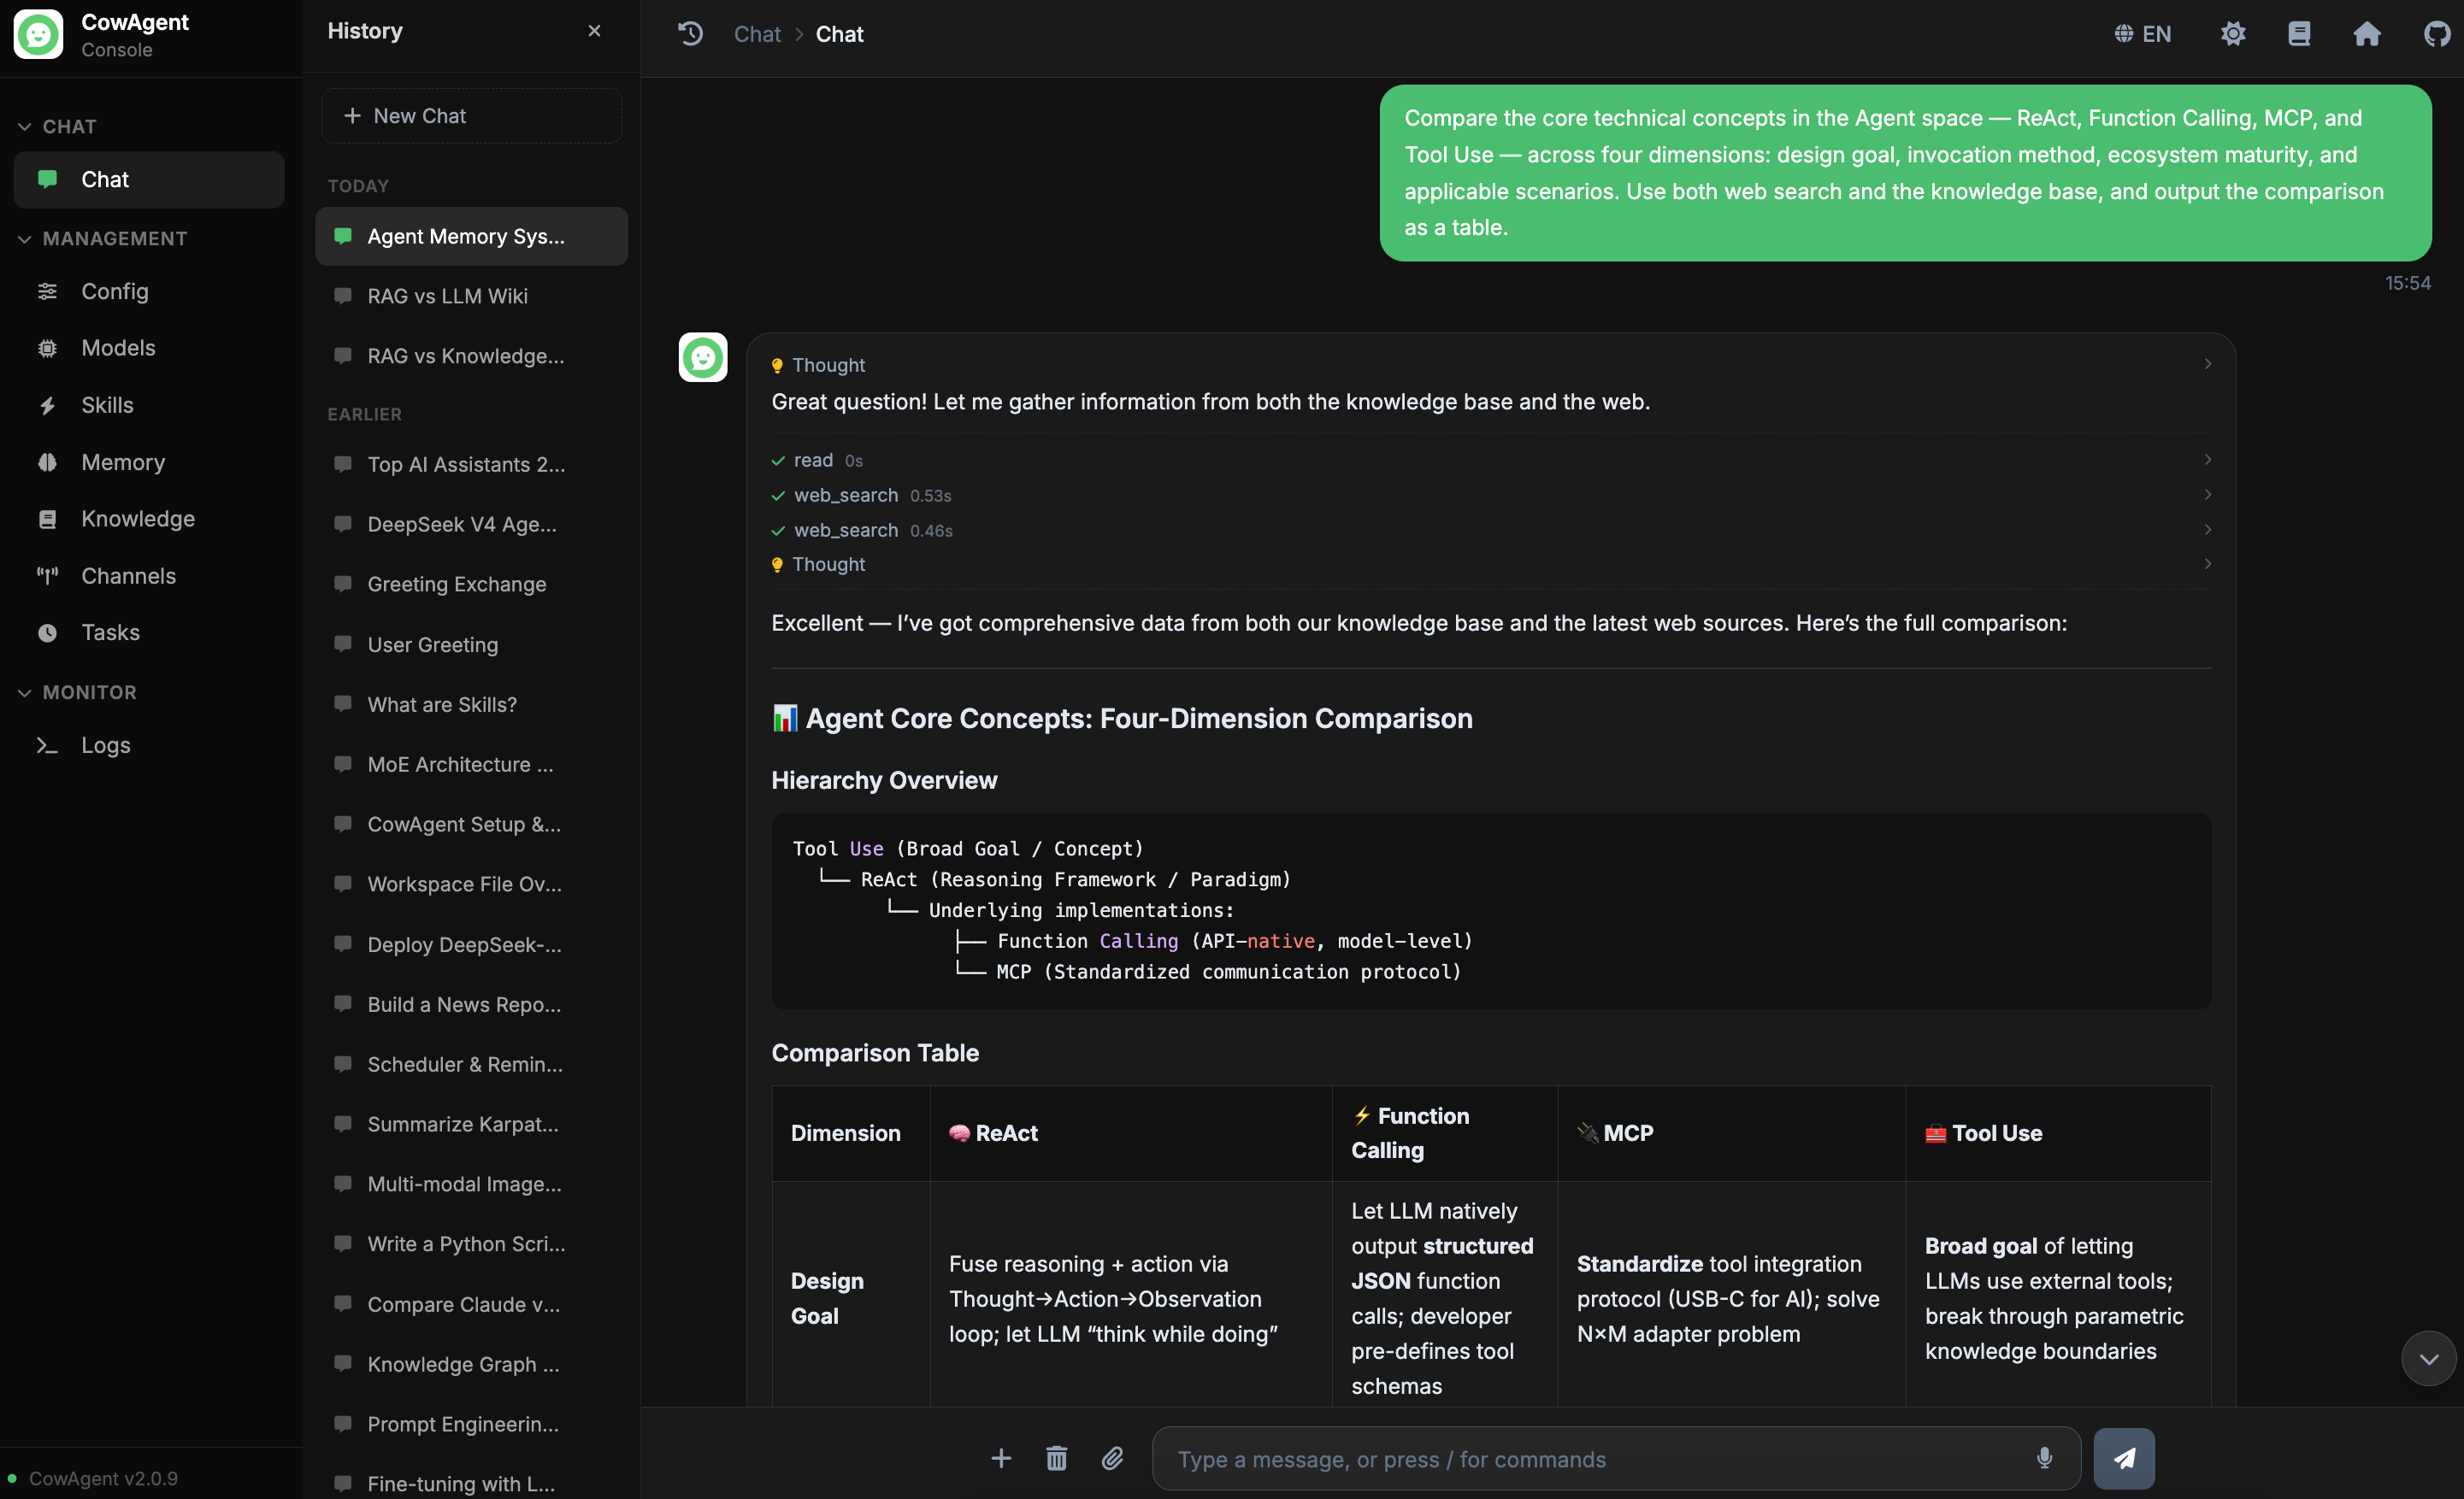Open the Memory page
Viewport: 2464px width, 1499px height.
click(149, 461)
